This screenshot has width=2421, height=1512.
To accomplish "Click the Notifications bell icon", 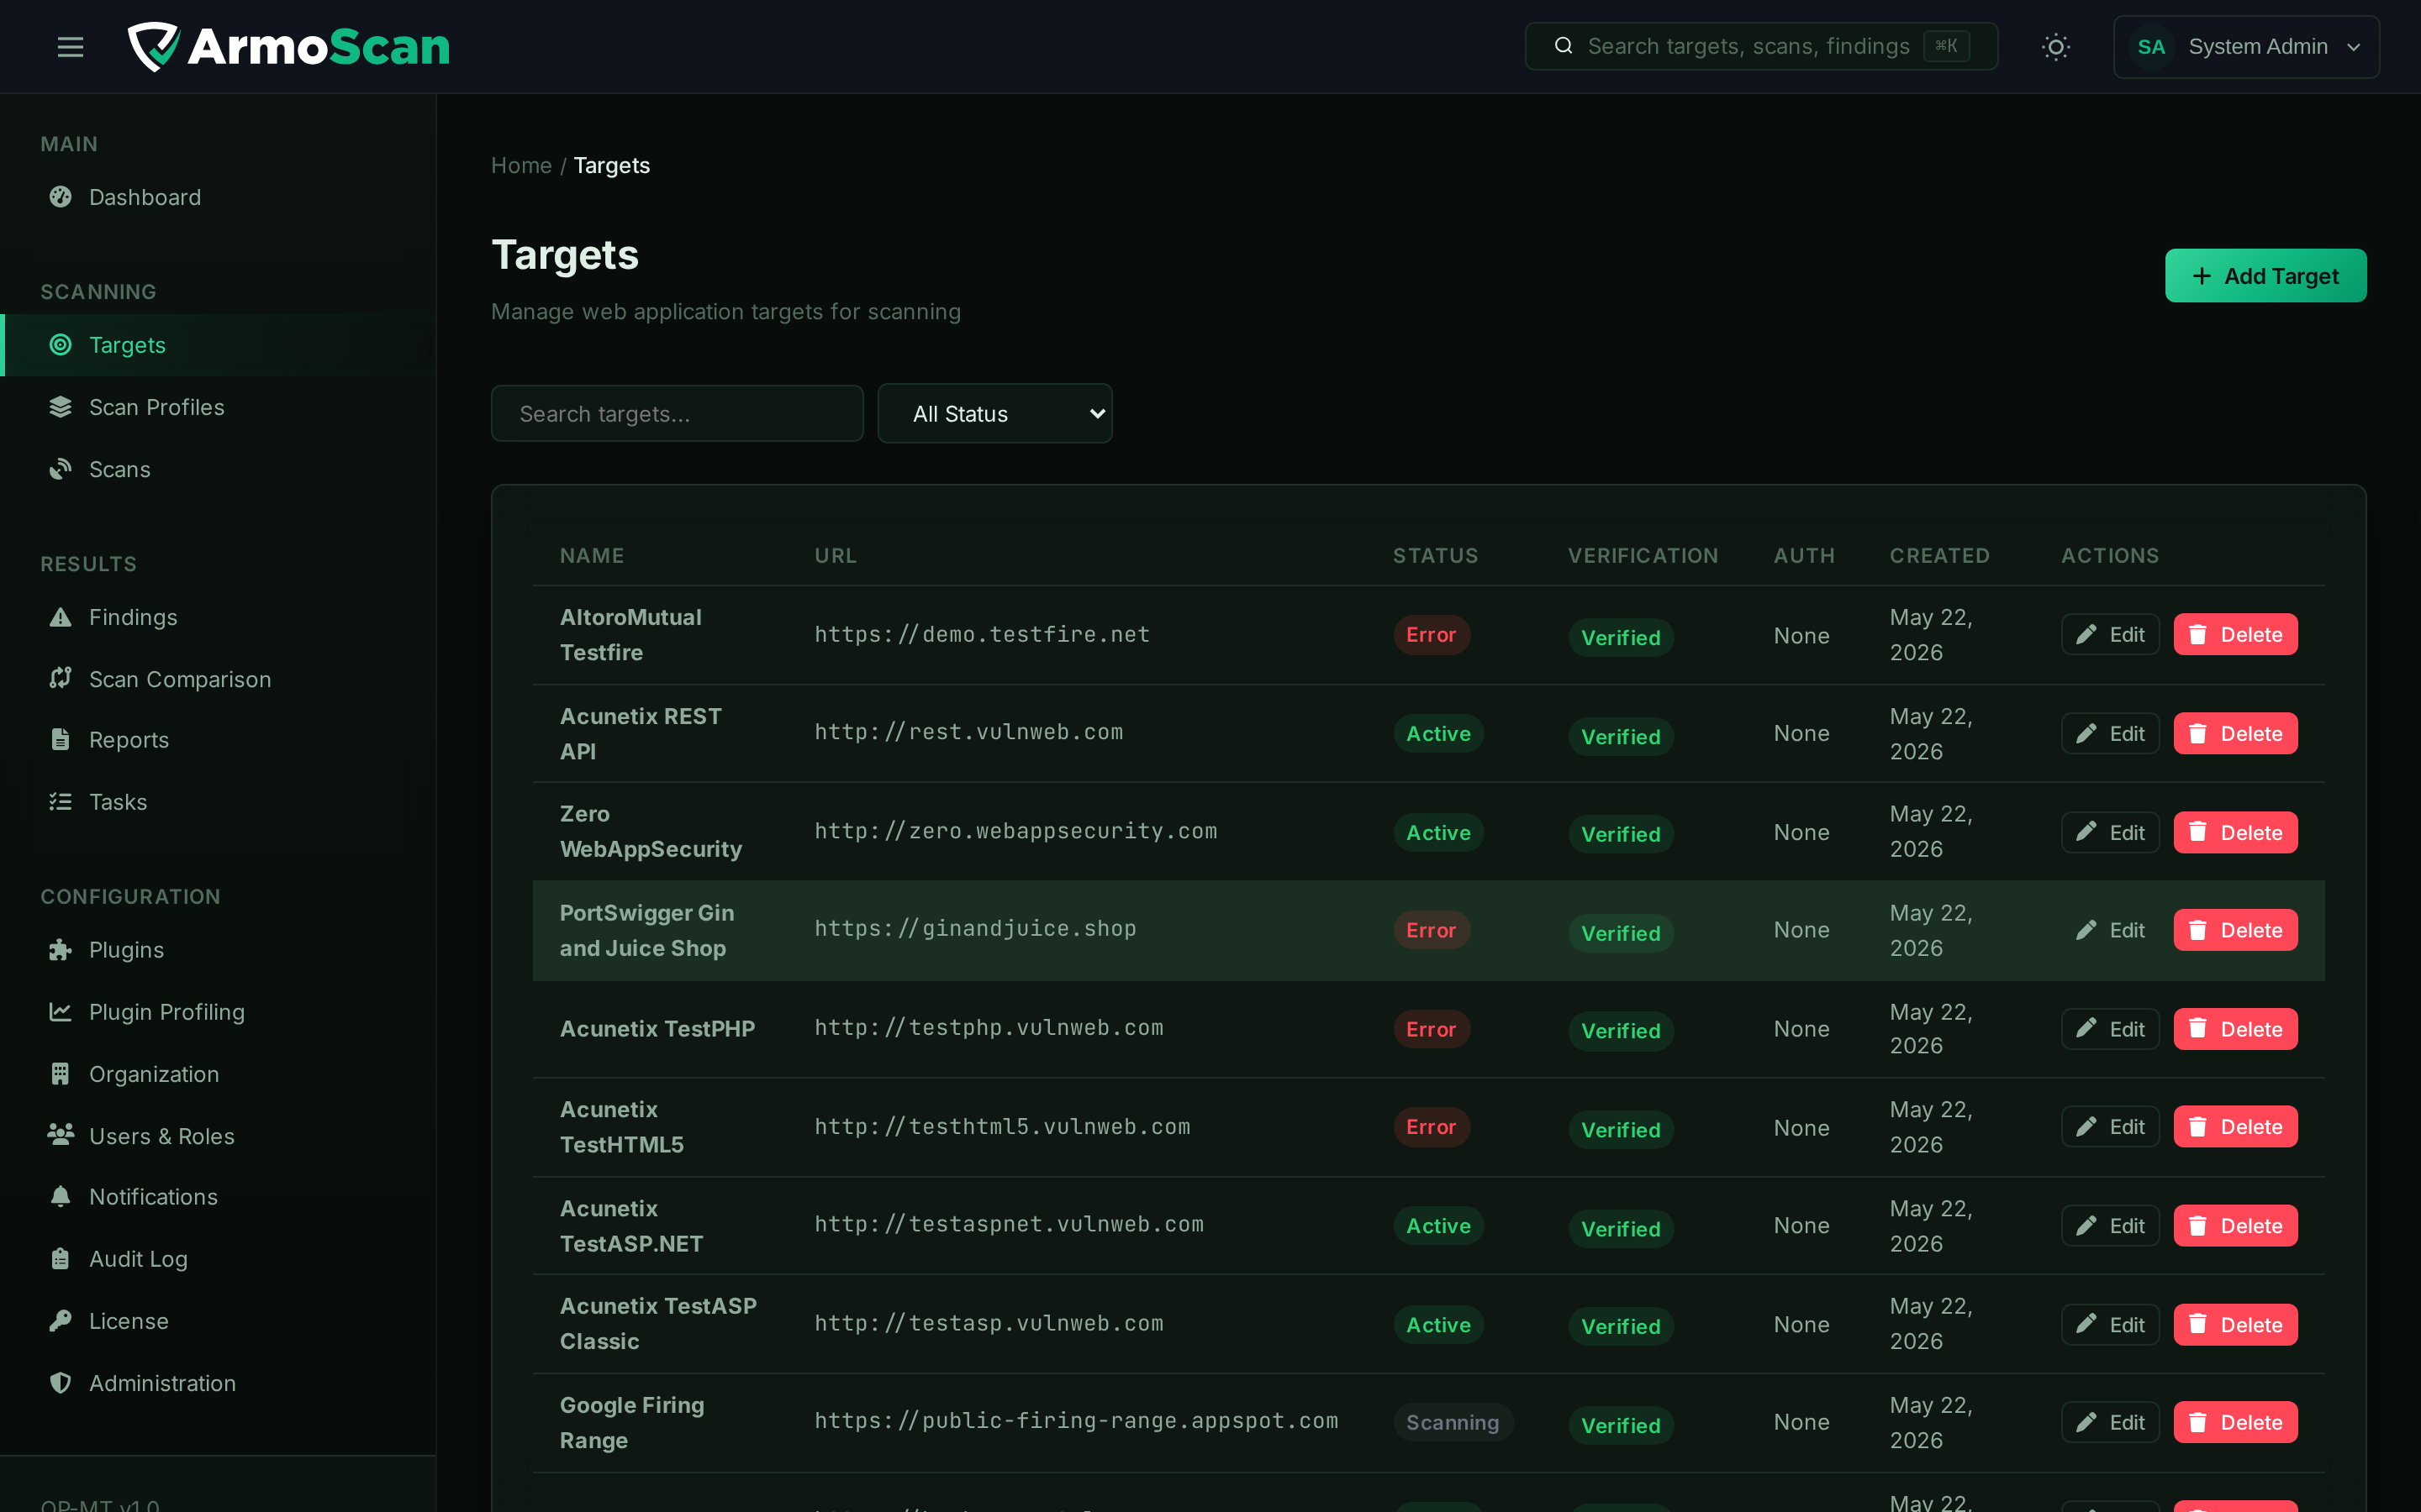I will pyautogui.click(x=61, y=1197).
